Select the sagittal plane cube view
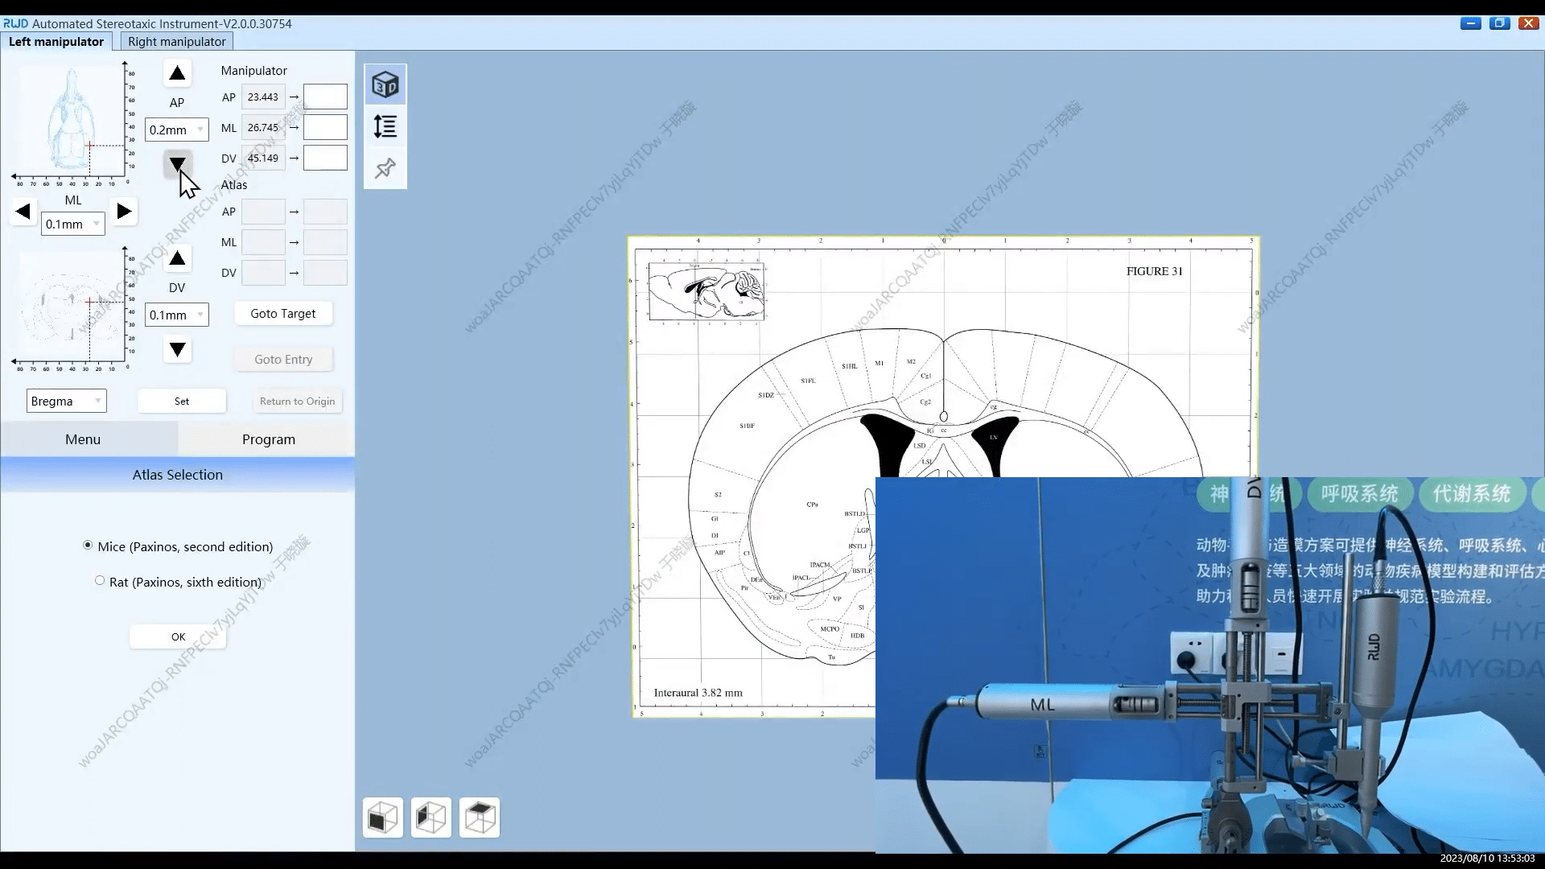The height and width of the screenshot is (869, 1545). click(x=431, y=817)
